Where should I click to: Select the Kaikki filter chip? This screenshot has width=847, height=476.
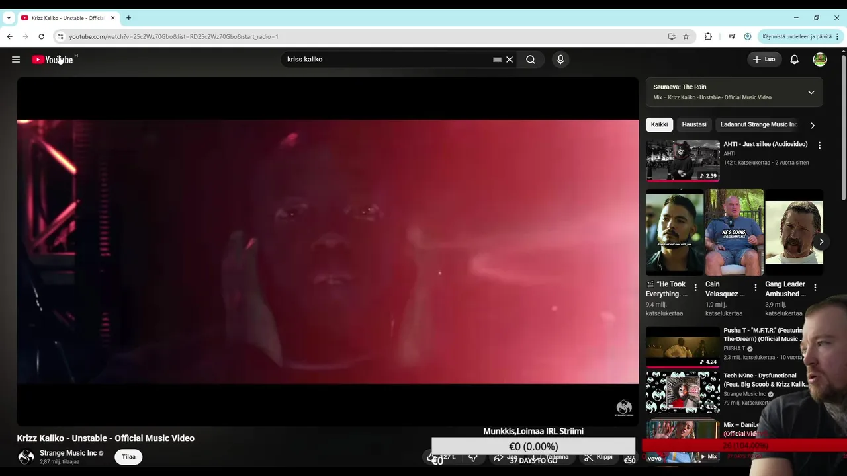[659, 124]
